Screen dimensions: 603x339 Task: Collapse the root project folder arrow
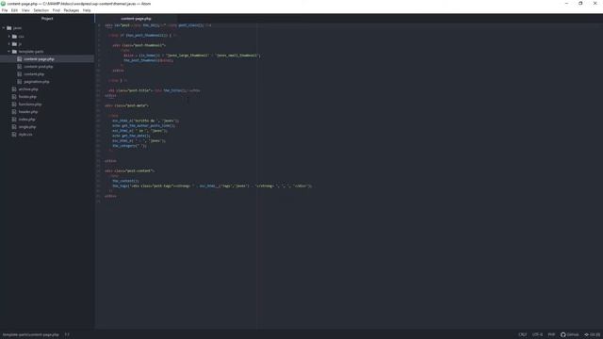click(4, 28)
